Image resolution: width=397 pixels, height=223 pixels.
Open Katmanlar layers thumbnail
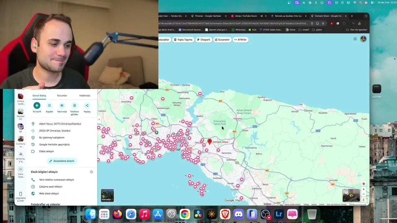coord(107,195)
